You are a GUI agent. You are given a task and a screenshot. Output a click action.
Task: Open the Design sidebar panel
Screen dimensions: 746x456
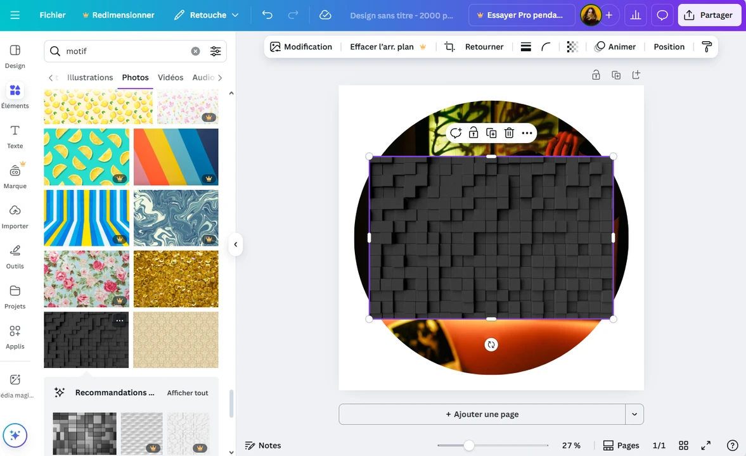pyautogui.click(x=15, y=56)
